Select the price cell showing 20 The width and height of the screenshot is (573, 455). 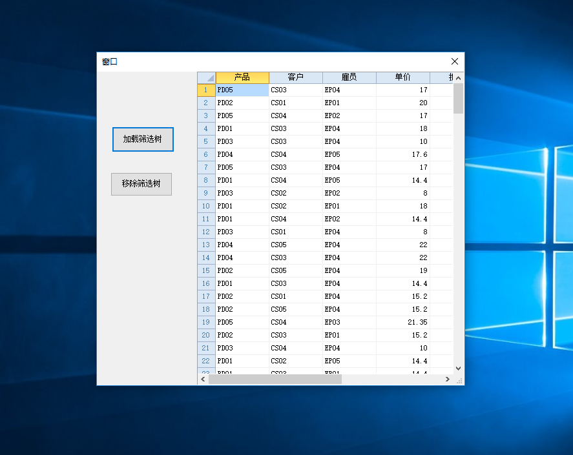point(403,103)
